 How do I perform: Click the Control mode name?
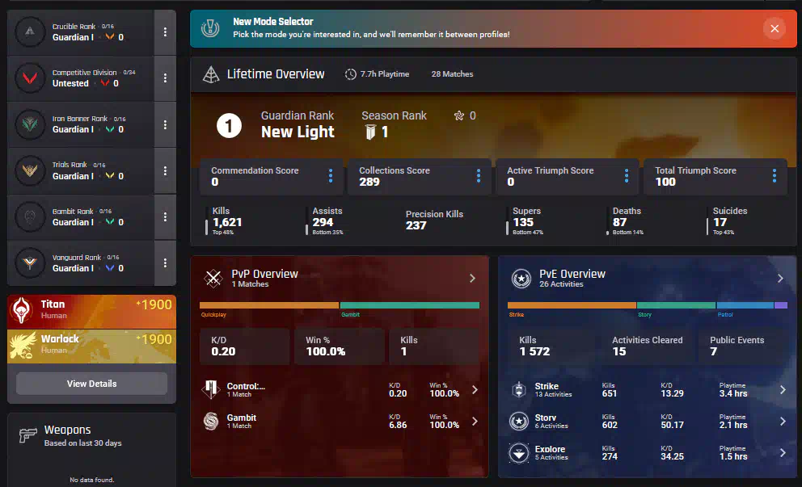coord(246,386)
